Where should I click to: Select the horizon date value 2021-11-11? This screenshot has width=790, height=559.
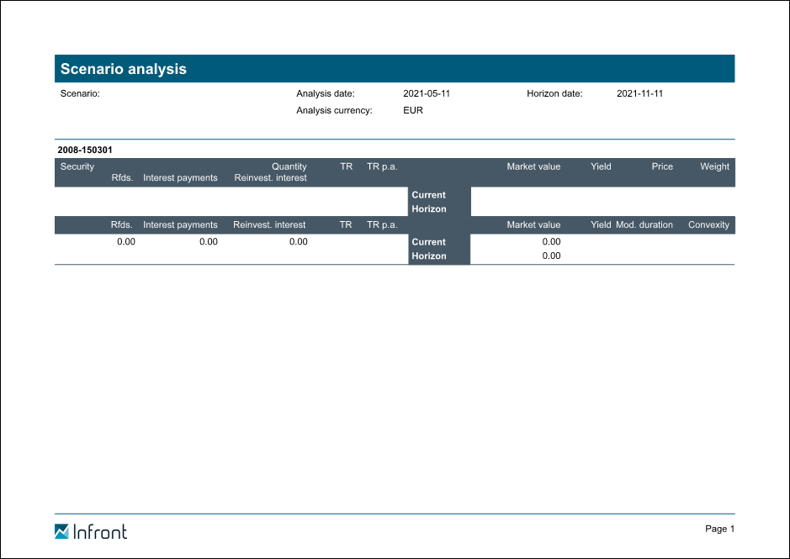tap(639, 93)
